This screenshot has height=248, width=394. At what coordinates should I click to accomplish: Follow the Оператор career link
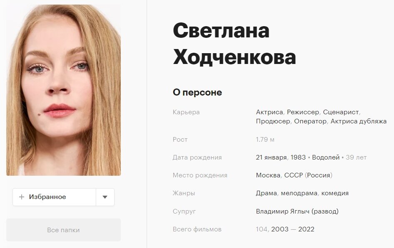pyautogui.click(x=310, y=121)
